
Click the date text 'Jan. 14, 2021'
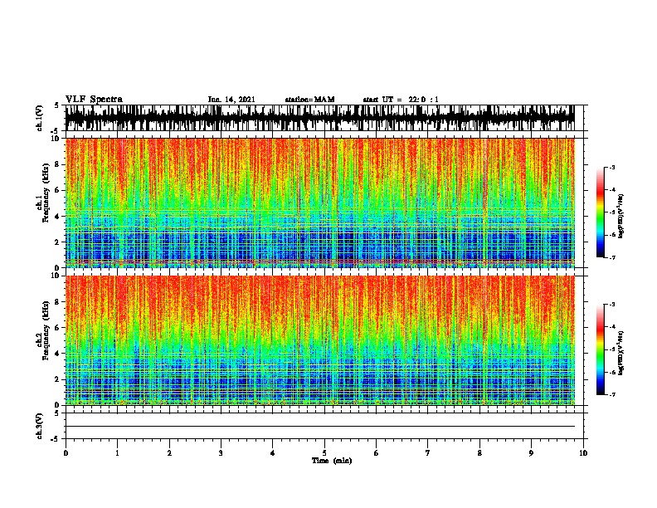point(231,100)
